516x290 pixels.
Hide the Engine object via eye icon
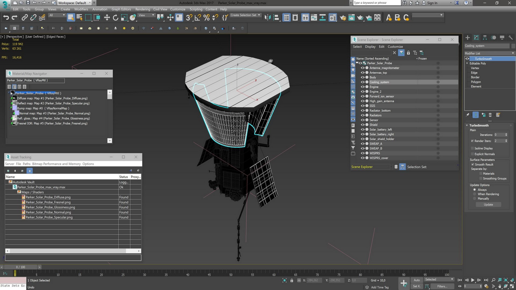(x=363, y=87)
